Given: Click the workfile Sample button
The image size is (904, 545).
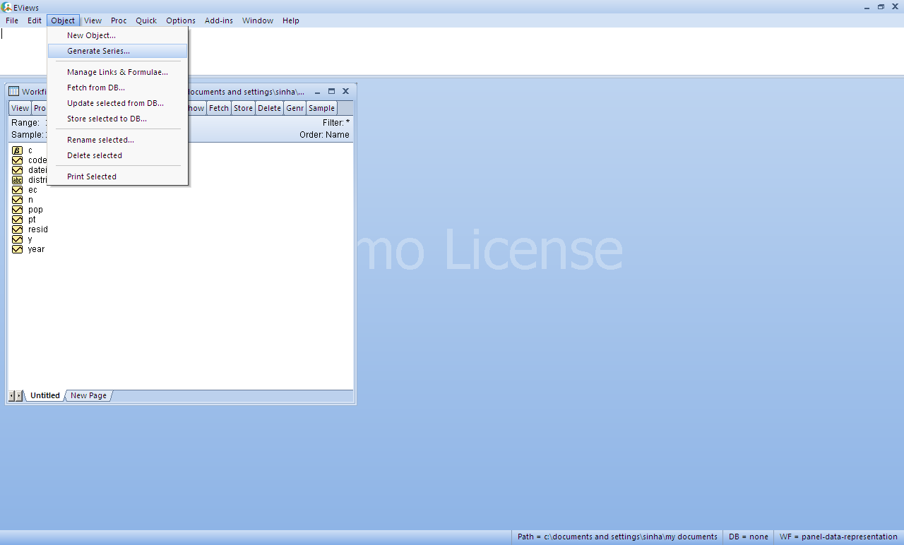Looking at the screenshot, I should 321,108.
